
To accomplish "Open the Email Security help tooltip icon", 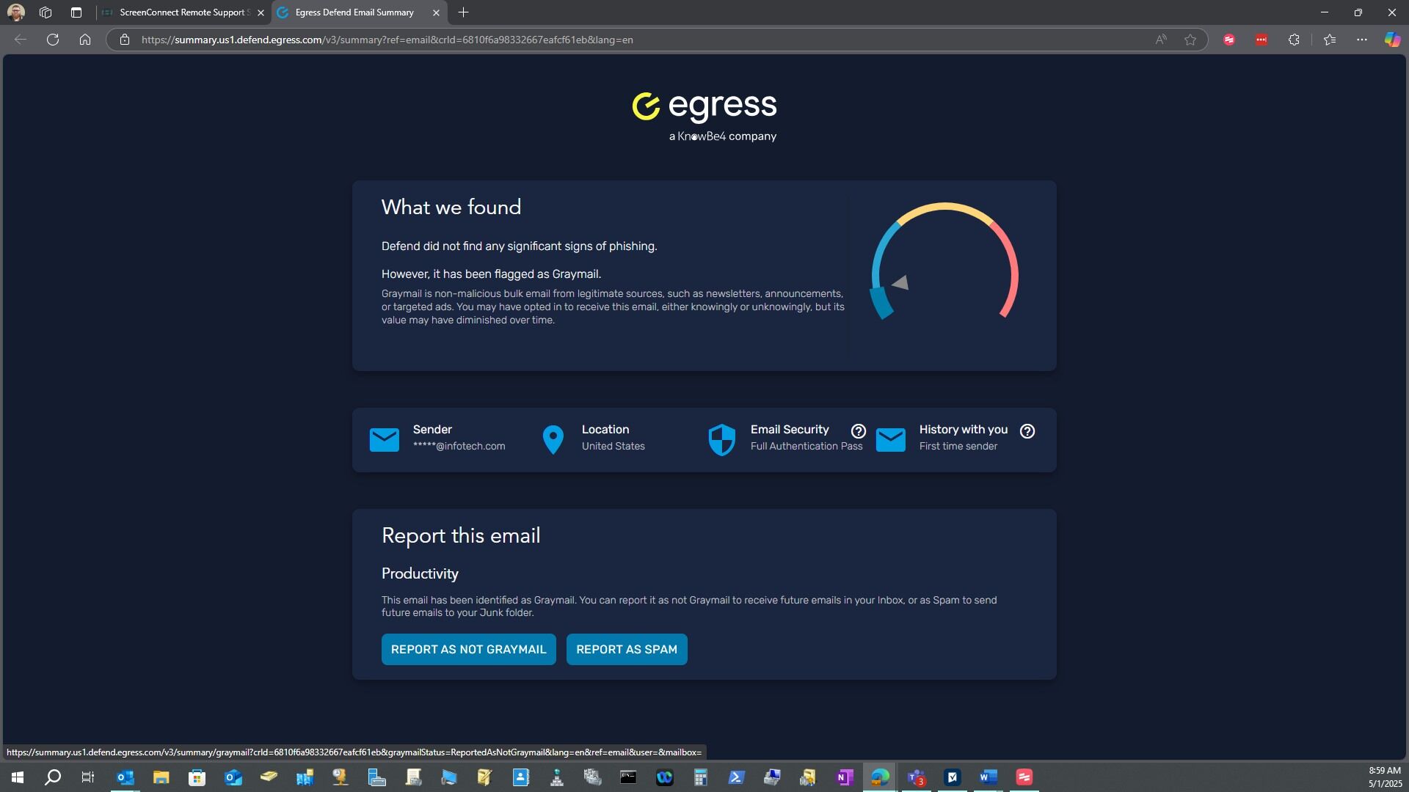I will click(x=859, y=431).
